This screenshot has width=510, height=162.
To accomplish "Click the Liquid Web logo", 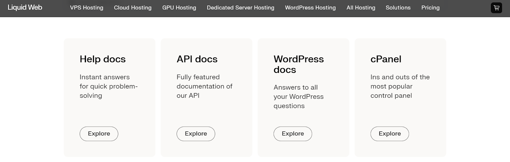I will (25, 8).
